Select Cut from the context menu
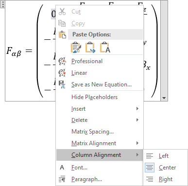 tap(100, 12)
